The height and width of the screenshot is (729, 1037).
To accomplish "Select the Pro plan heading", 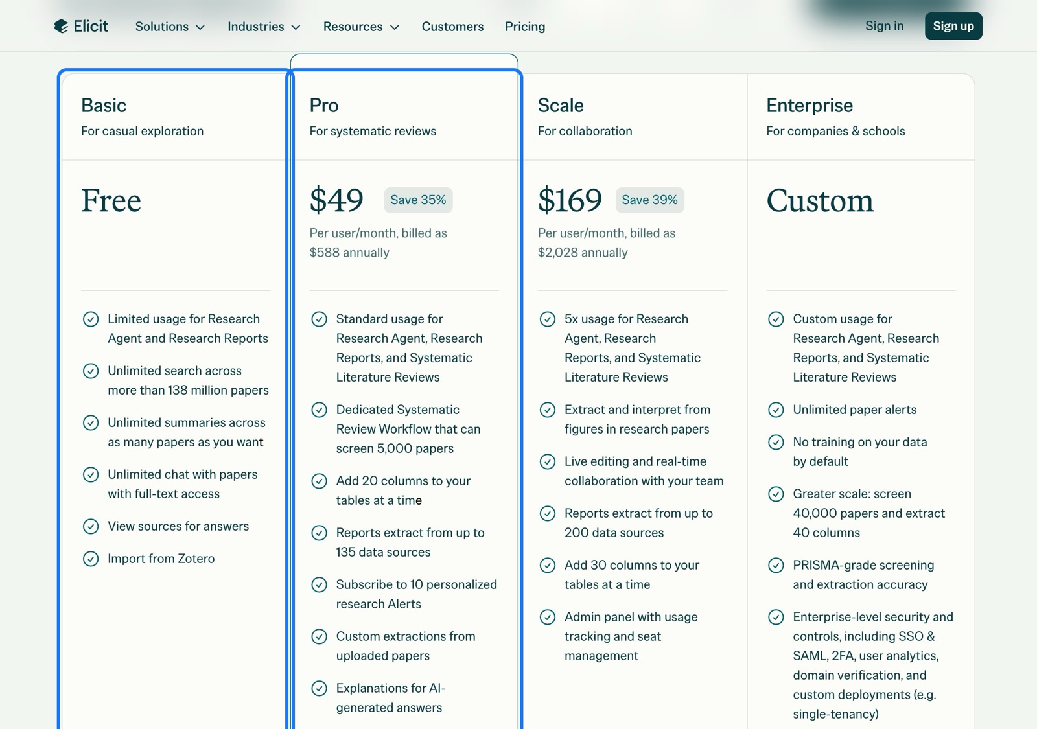I will [324, 105].
